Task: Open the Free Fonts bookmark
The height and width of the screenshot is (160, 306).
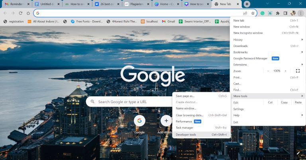Action: [x=86, y=21]
